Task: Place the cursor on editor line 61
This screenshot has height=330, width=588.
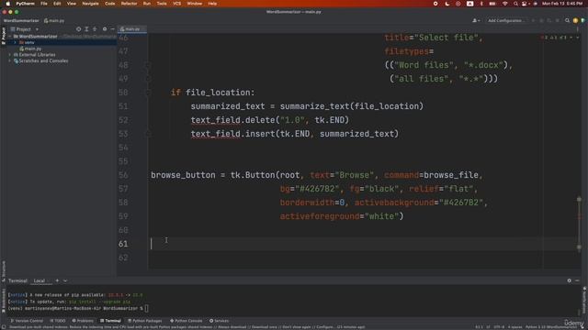Action: pyautogui.click(x=345, y=244)
